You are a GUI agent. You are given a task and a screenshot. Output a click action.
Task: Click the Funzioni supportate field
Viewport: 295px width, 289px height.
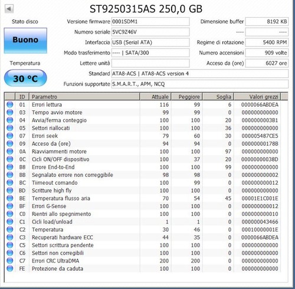(200, 84)
